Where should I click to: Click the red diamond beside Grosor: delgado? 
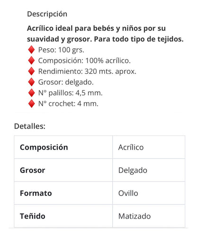pos(31,82)
